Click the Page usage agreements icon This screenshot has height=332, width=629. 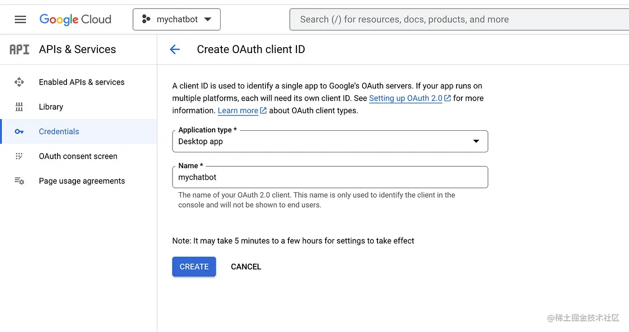click(x=19, y=181)
